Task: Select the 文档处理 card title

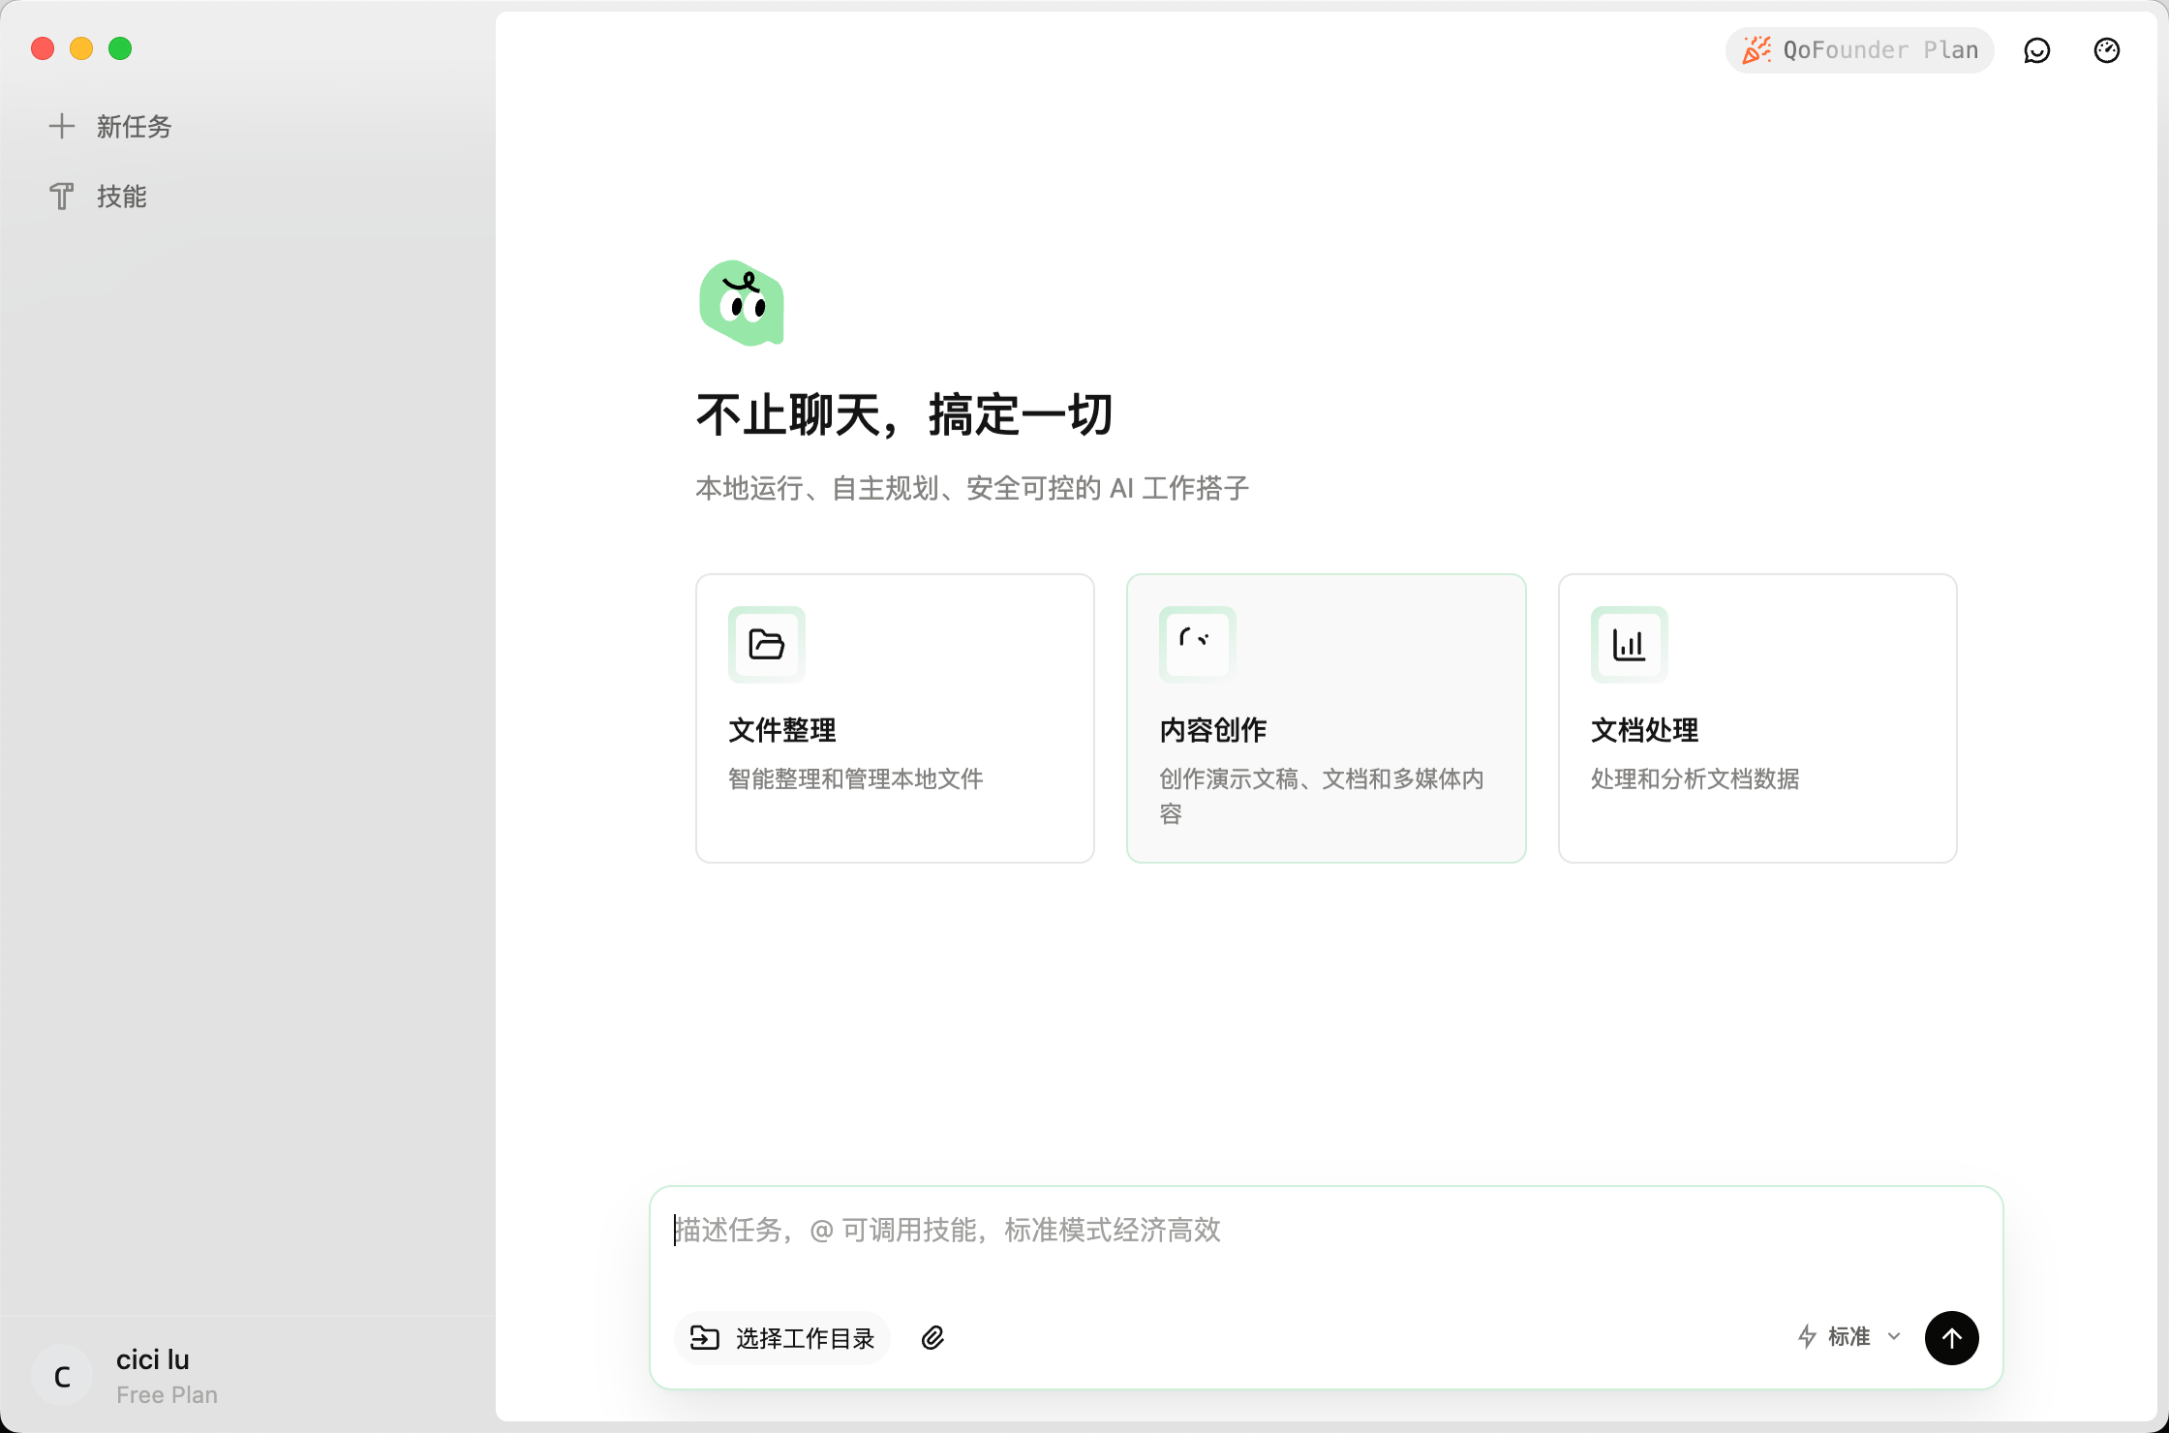Action: [1644, 730]
